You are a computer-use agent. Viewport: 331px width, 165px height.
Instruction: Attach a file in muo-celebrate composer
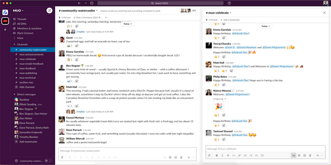tap(310, 155)
